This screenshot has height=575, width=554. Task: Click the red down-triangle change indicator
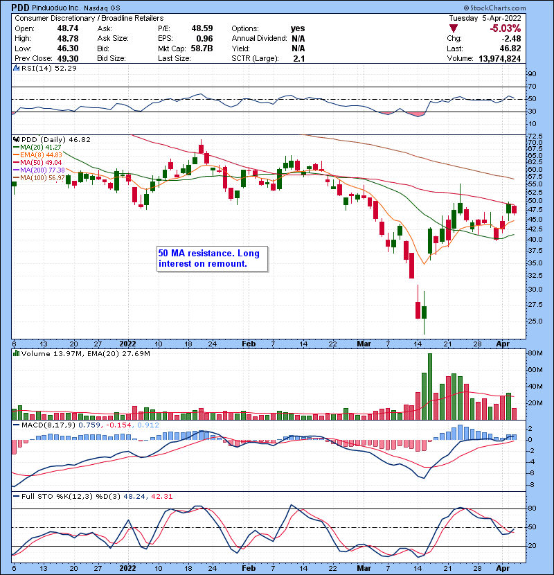(454, 28)
